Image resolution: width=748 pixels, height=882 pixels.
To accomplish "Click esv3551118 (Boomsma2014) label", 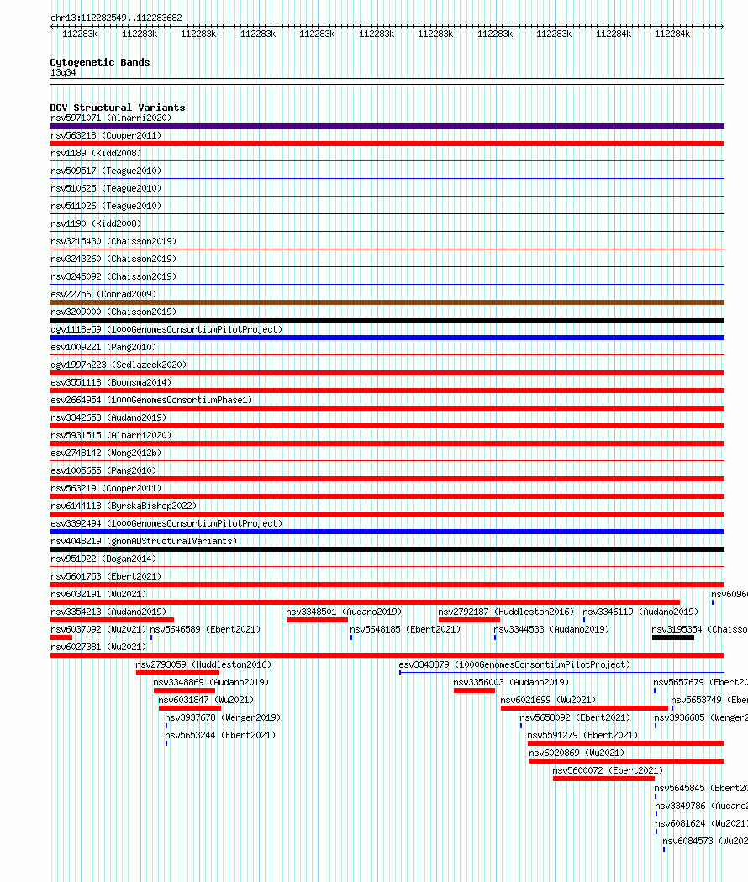I will coord(111,382).
